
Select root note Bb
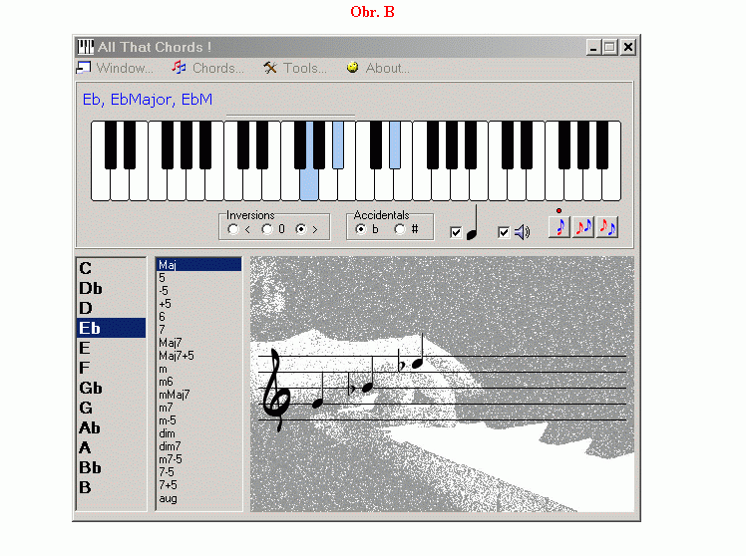(112, 467)
